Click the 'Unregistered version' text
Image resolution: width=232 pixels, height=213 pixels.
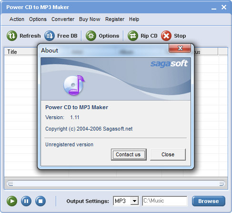(69, 144)
